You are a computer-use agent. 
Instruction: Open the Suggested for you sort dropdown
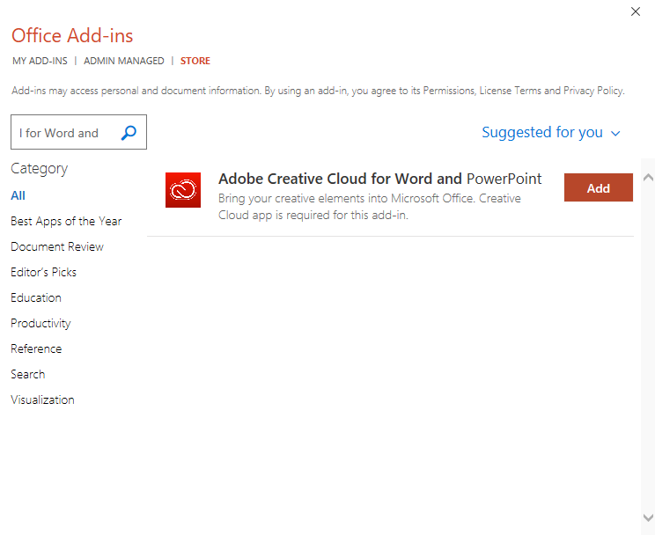tap(550, 132)
